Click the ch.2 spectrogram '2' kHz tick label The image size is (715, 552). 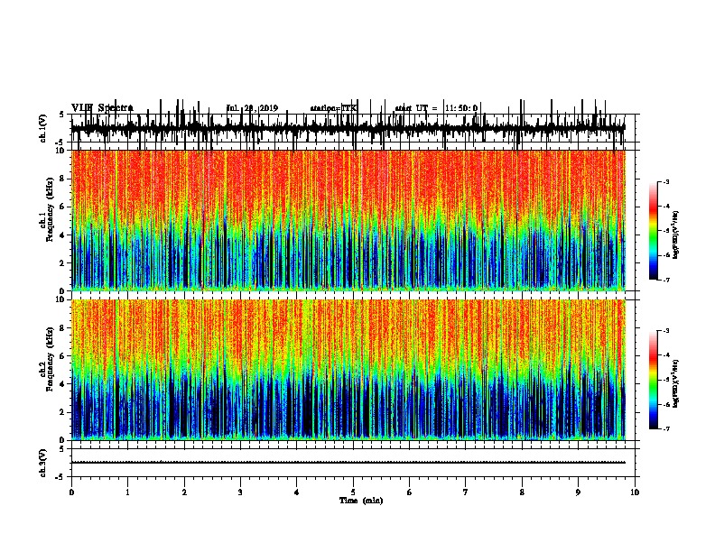click(x=63, y=412)
